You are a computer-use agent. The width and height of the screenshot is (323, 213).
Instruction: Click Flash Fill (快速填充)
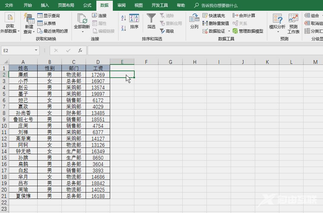(214, 15)
